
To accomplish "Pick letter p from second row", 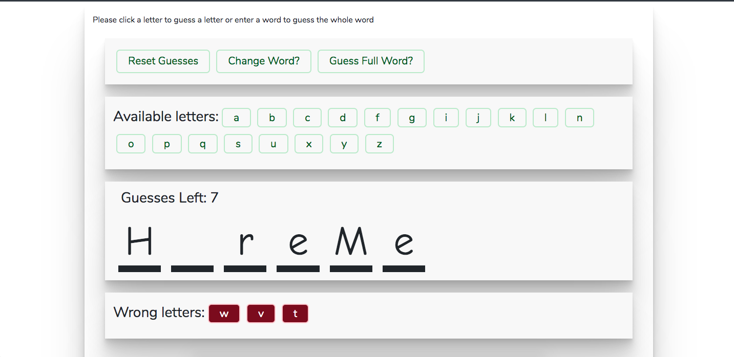I will (166, 144).
